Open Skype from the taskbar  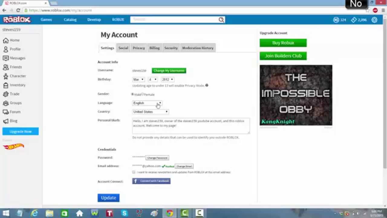124,213
